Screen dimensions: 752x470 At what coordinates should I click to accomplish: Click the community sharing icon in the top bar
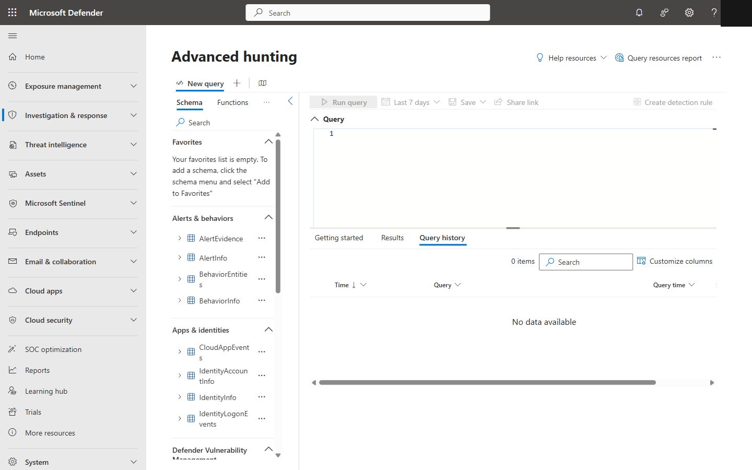point(664,12)
